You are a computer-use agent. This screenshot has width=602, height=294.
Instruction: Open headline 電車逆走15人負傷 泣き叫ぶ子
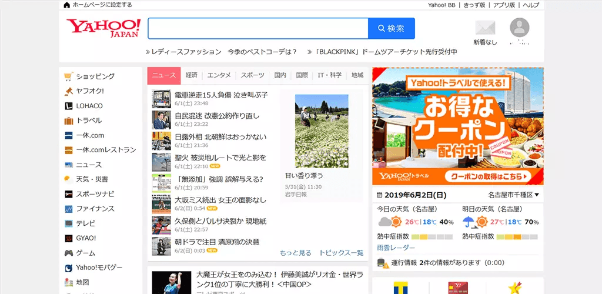(221, 95)
